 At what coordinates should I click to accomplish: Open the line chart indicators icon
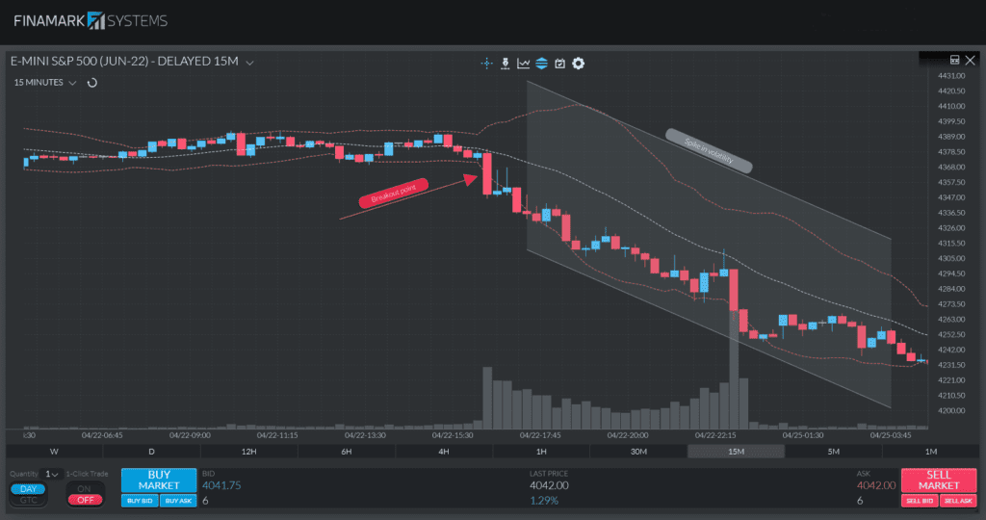[x=523, y=64]
